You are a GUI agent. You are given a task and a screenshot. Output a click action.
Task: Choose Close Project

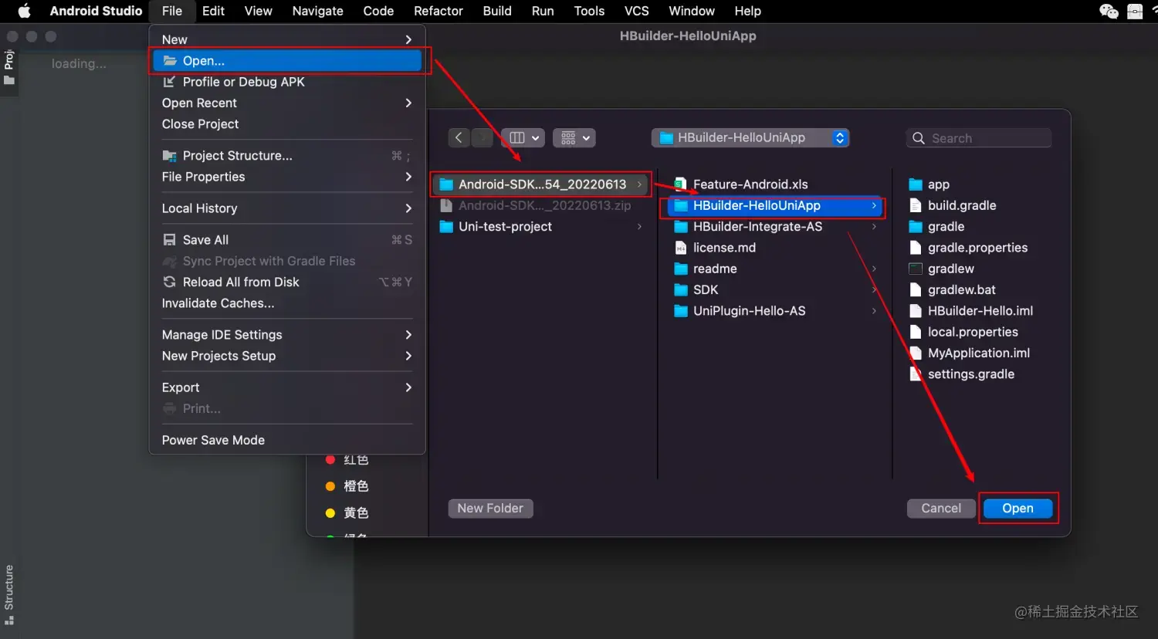(287, 124)
